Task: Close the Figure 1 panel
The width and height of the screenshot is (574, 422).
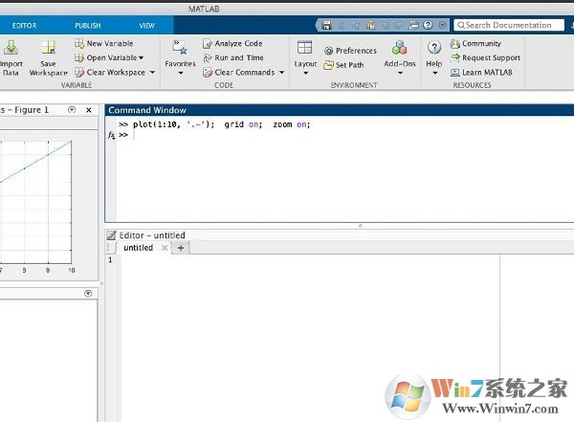Action: (89, 110)
